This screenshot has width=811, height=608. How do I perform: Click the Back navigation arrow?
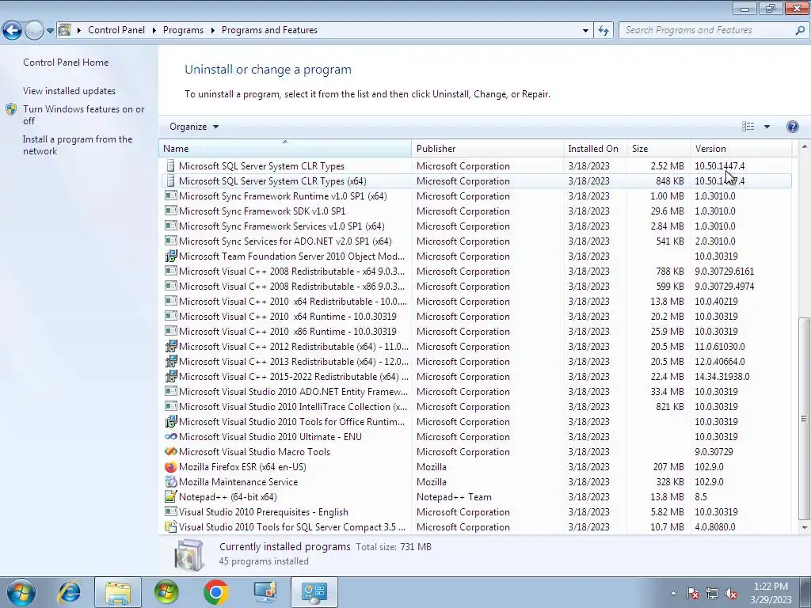point(13,31)
